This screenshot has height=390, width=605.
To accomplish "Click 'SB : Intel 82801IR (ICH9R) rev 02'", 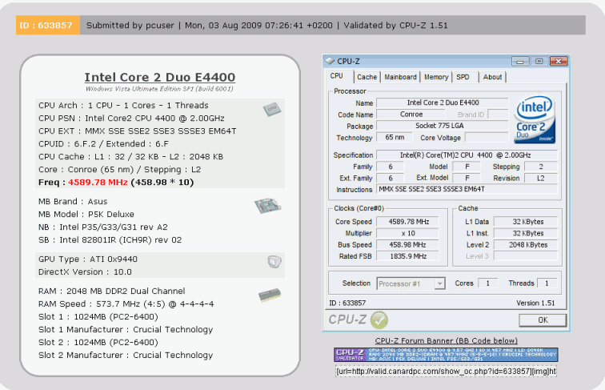I will click(x=110, y=239).
